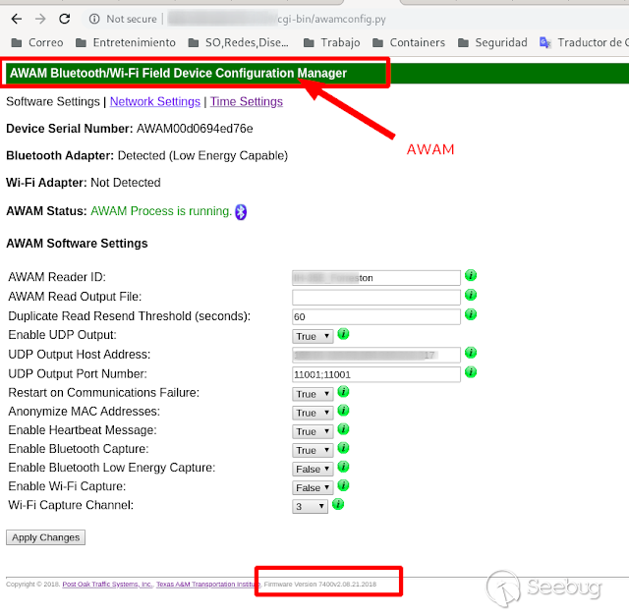Open the Enable Wi-Fi Capture dropdown

[313, 488]
